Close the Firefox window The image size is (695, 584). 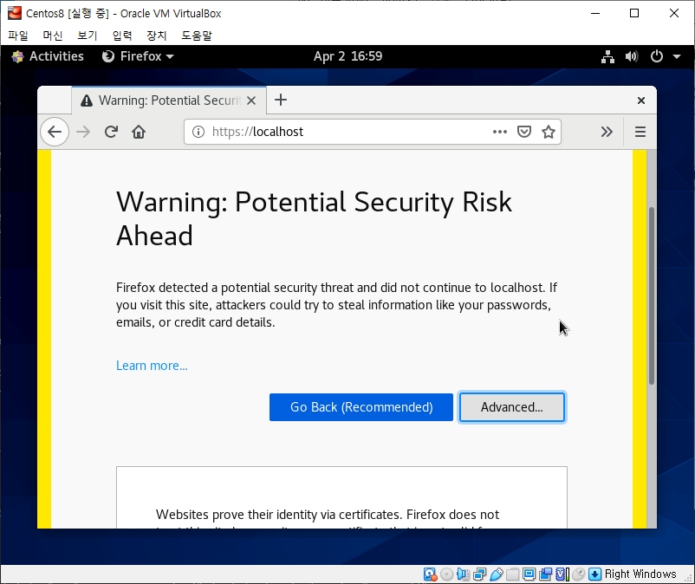coord(641,101)
